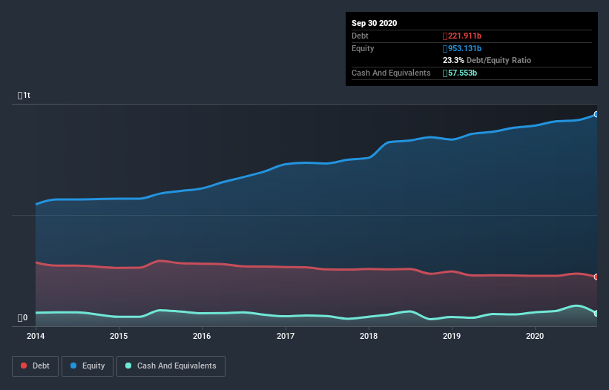Toggle Cash And Equivalents legend button
The width and height of the screenshot is (609, 390).
[x=171, y=366]
